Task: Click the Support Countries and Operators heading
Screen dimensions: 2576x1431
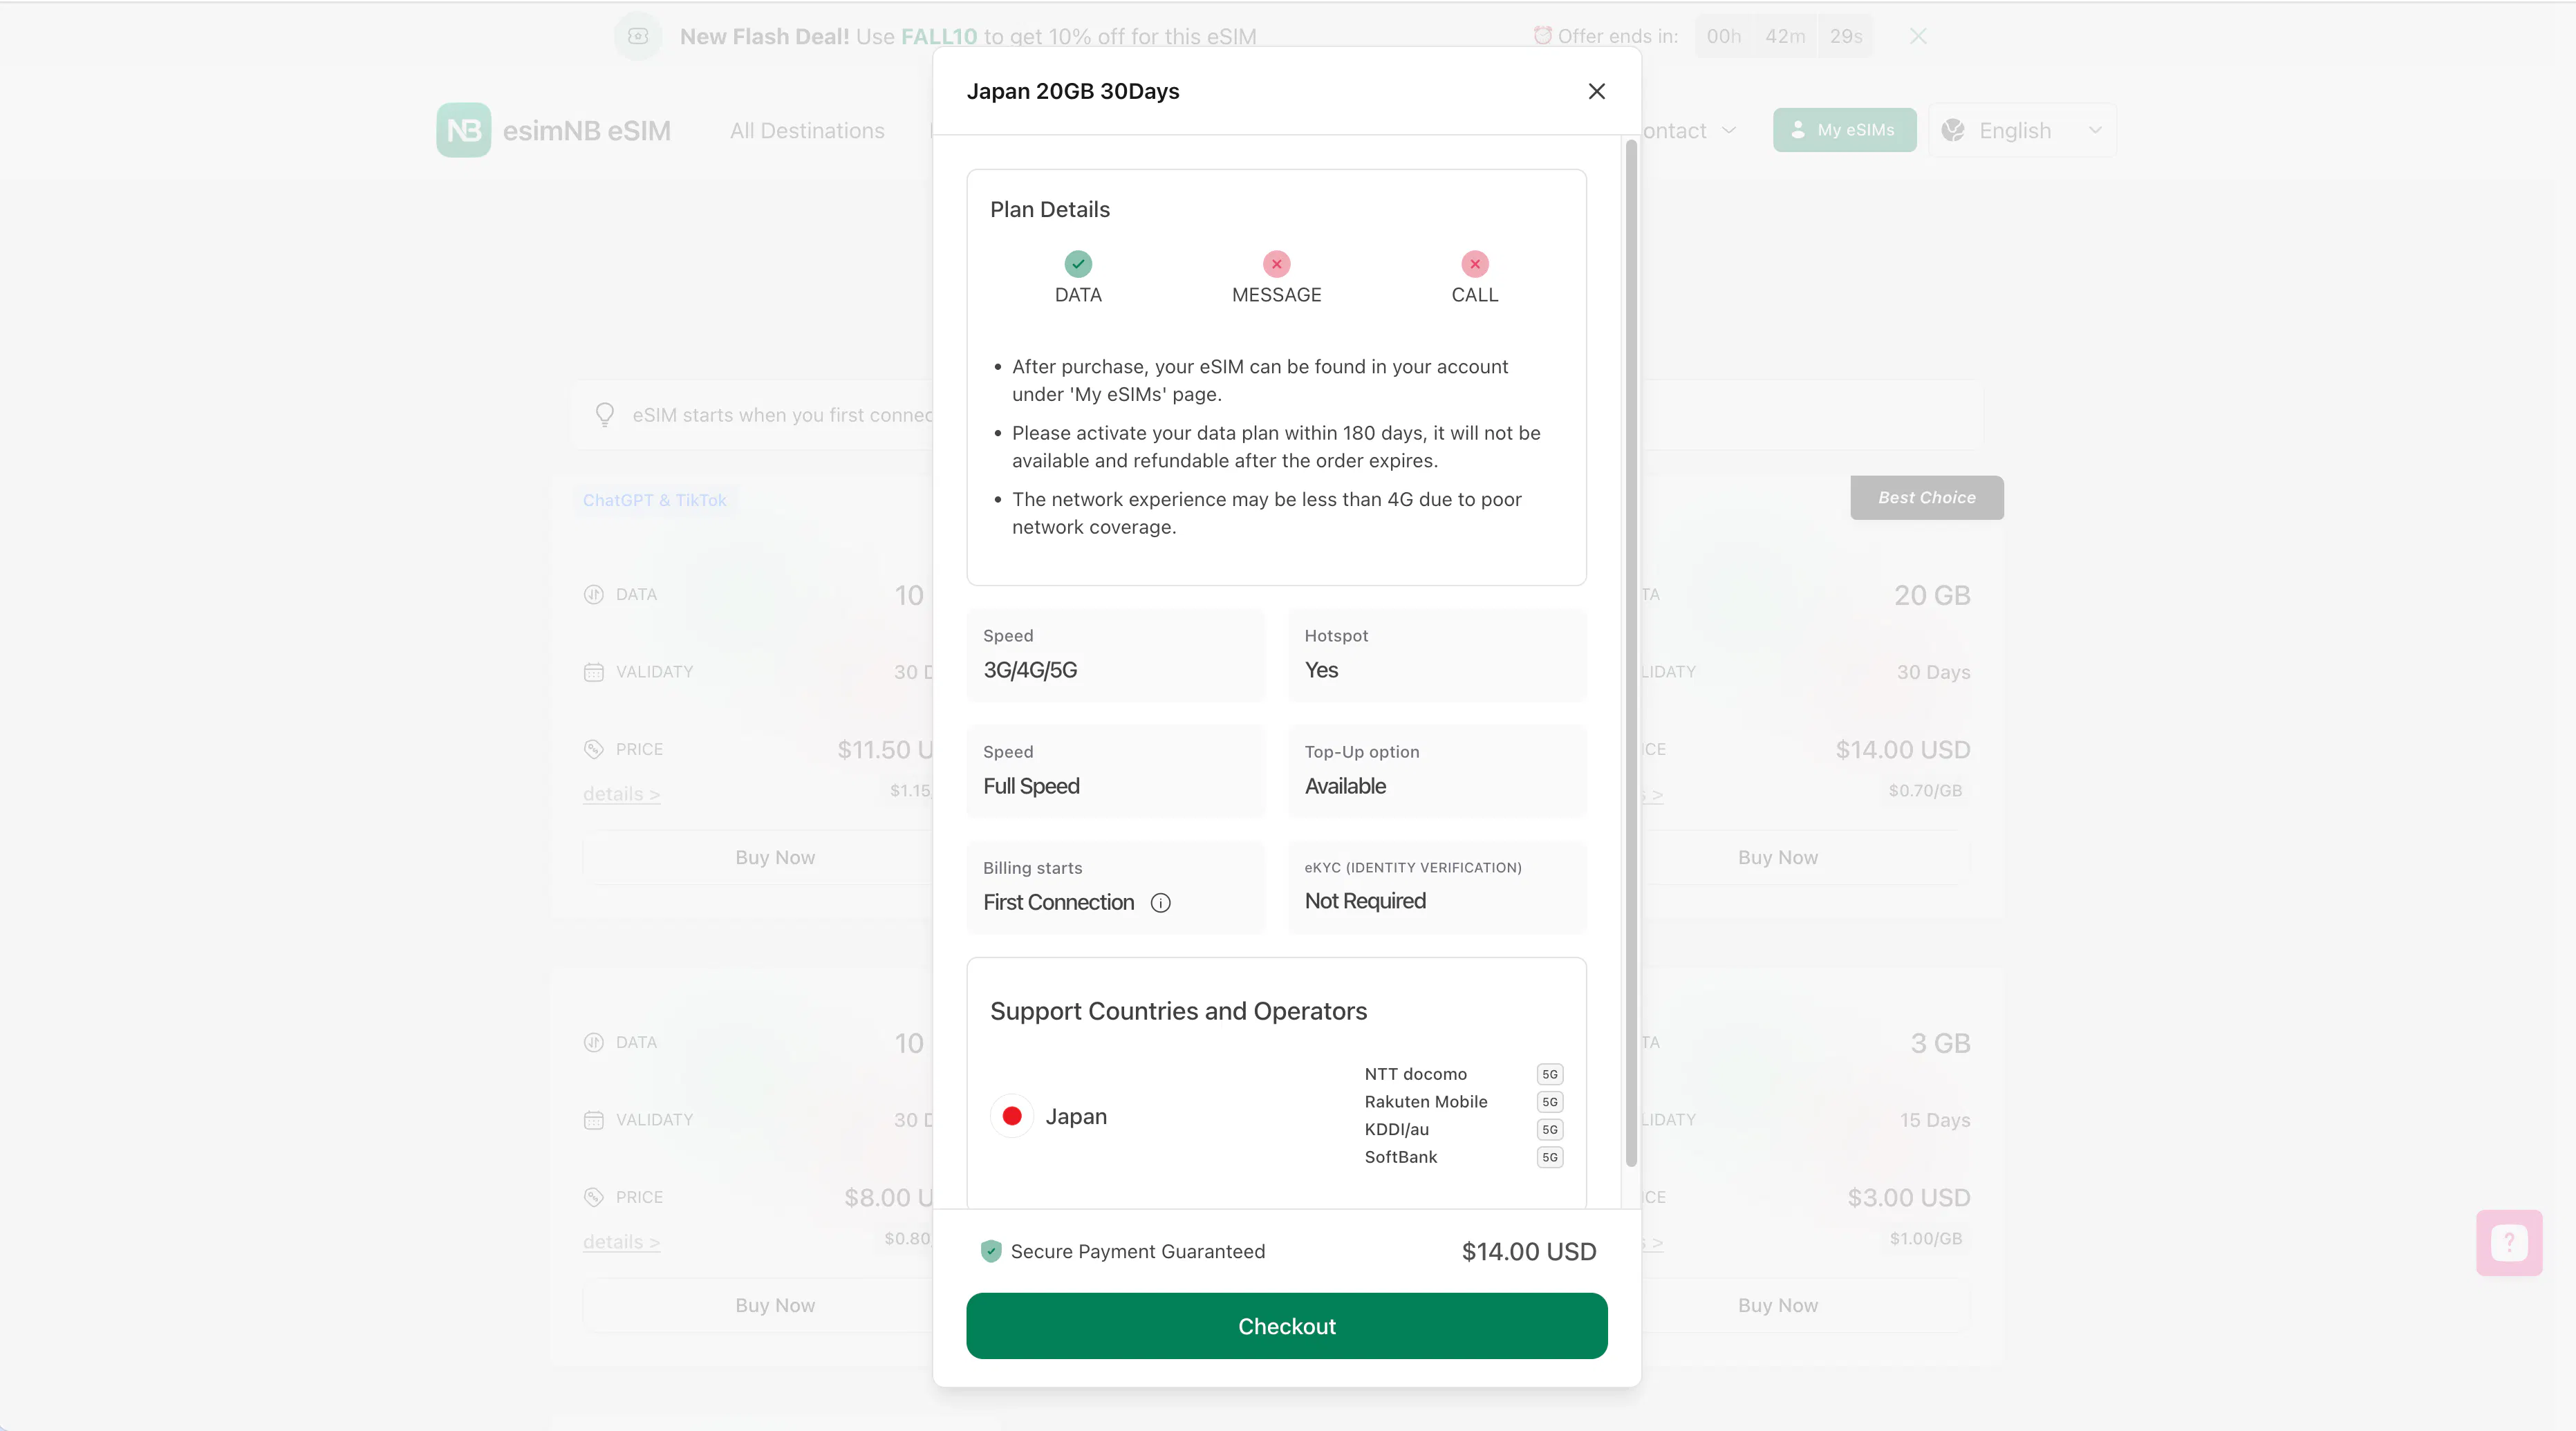Action: tap(1178, 1011)
